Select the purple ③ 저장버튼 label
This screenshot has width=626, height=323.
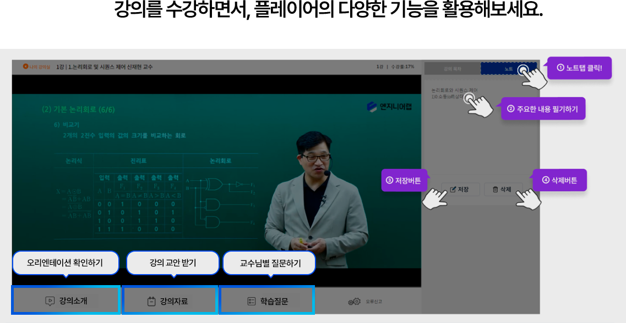pyautogui.click(x=404, y=180)
